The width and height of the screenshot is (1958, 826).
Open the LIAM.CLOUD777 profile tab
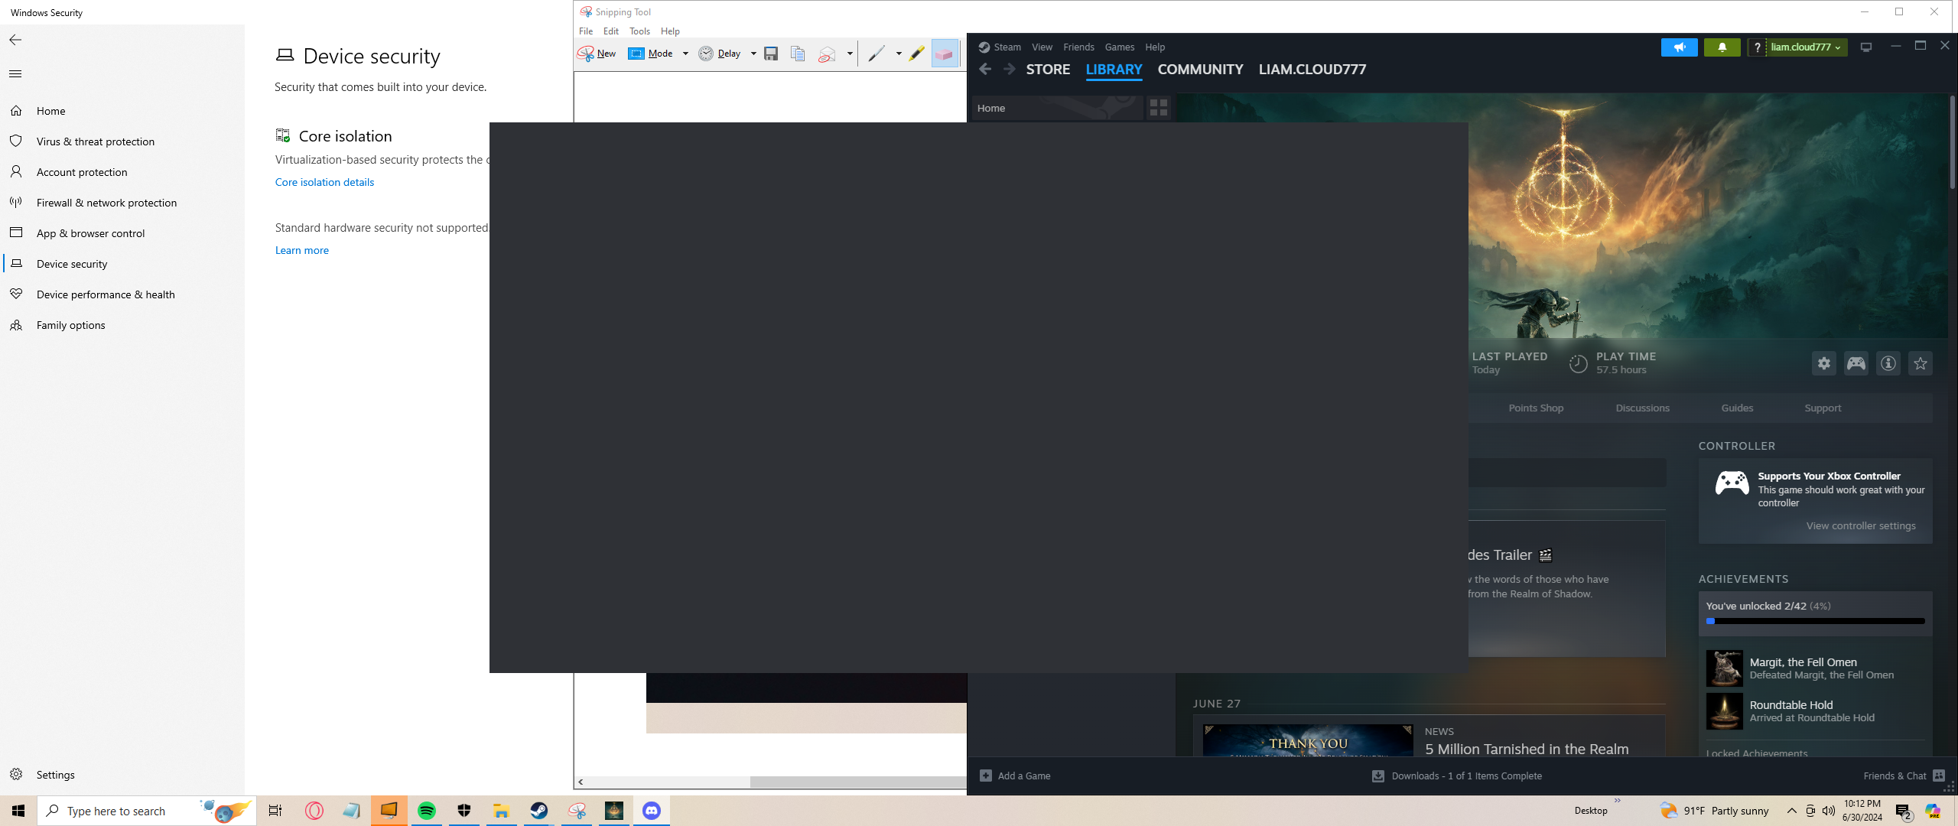click(1312, 70)
